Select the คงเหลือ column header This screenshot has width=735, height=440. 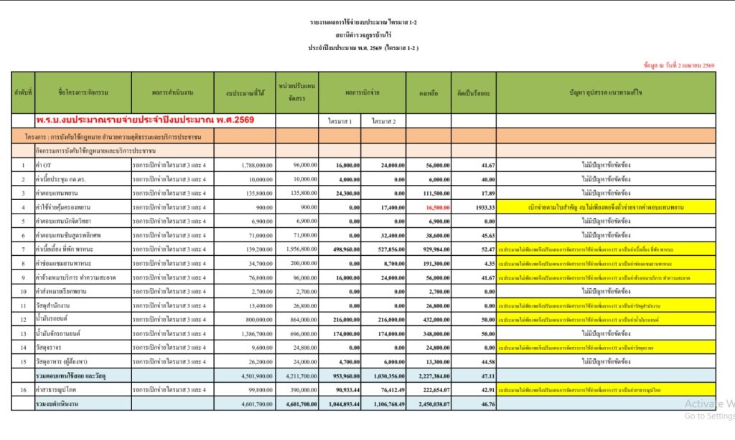pyautogui.click(x=429, y=92)
